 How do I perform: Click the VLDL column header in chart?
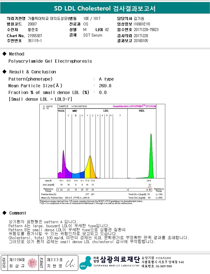pos(61,111)
